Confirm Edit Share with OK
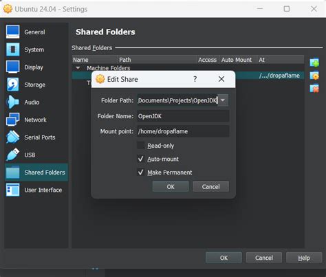This screenshot has width=326, height=277. (x=171, y=186)
